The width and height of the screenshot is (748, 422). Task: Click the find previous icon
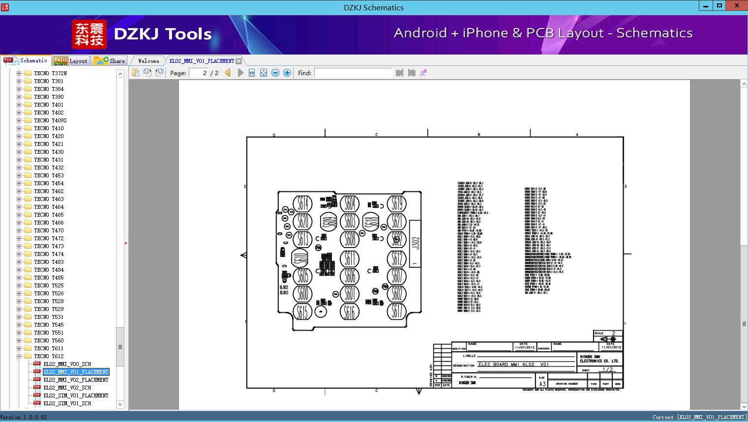pyautogui.click(x=399, y=73)
